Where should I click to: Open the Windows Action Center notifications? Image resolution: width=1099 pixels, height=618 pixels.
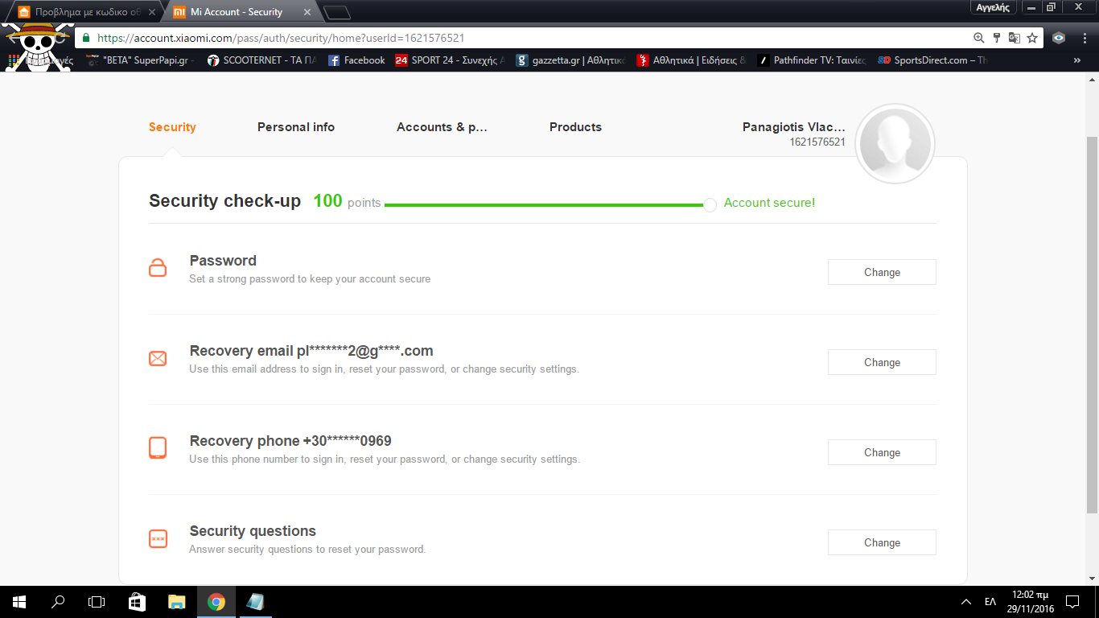click(x=1072, y=602)
